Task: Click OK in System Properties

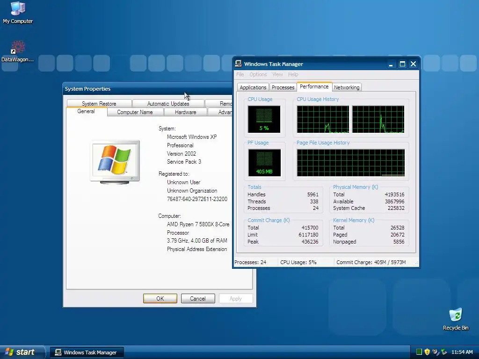Action: (160, 299)
